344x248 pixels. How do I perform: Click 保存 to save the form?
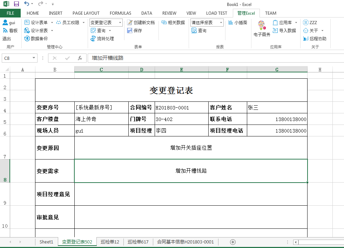click(135, 30)
